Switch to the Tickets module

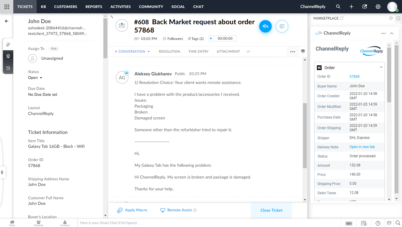(25, 7)
